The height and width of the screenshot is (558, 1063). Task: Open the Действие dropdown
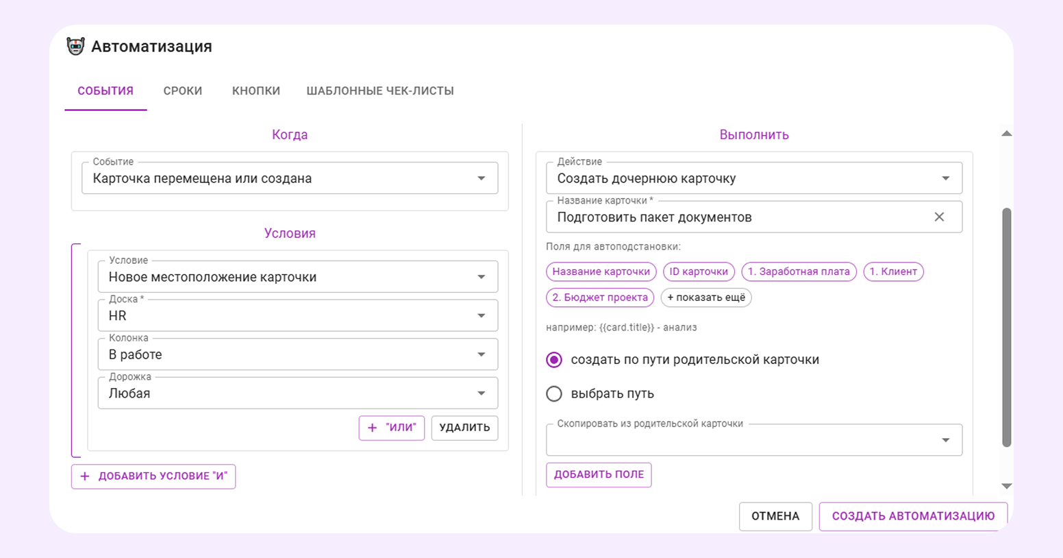click(x=753, y=178)
